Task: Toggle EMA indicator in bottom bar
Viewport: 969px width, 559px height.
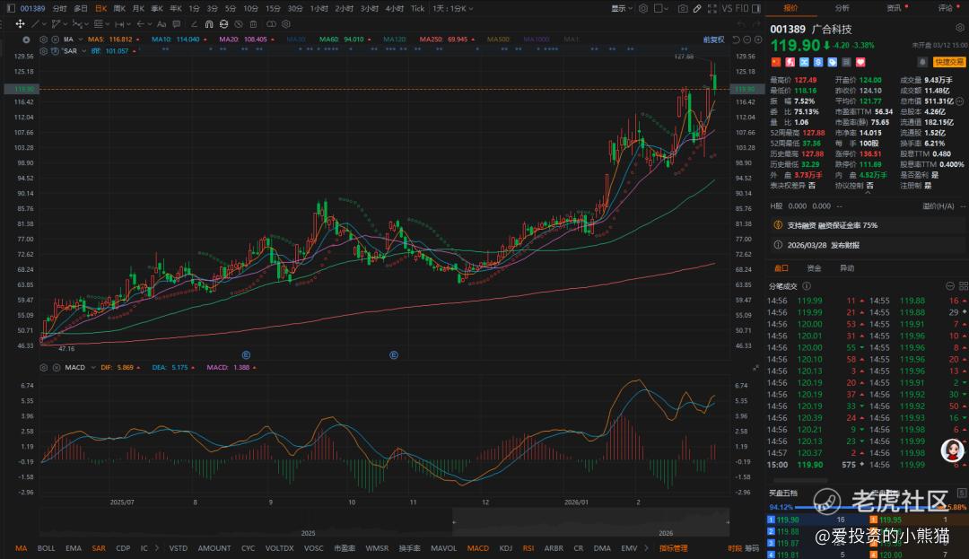Action: pos(74,548)
